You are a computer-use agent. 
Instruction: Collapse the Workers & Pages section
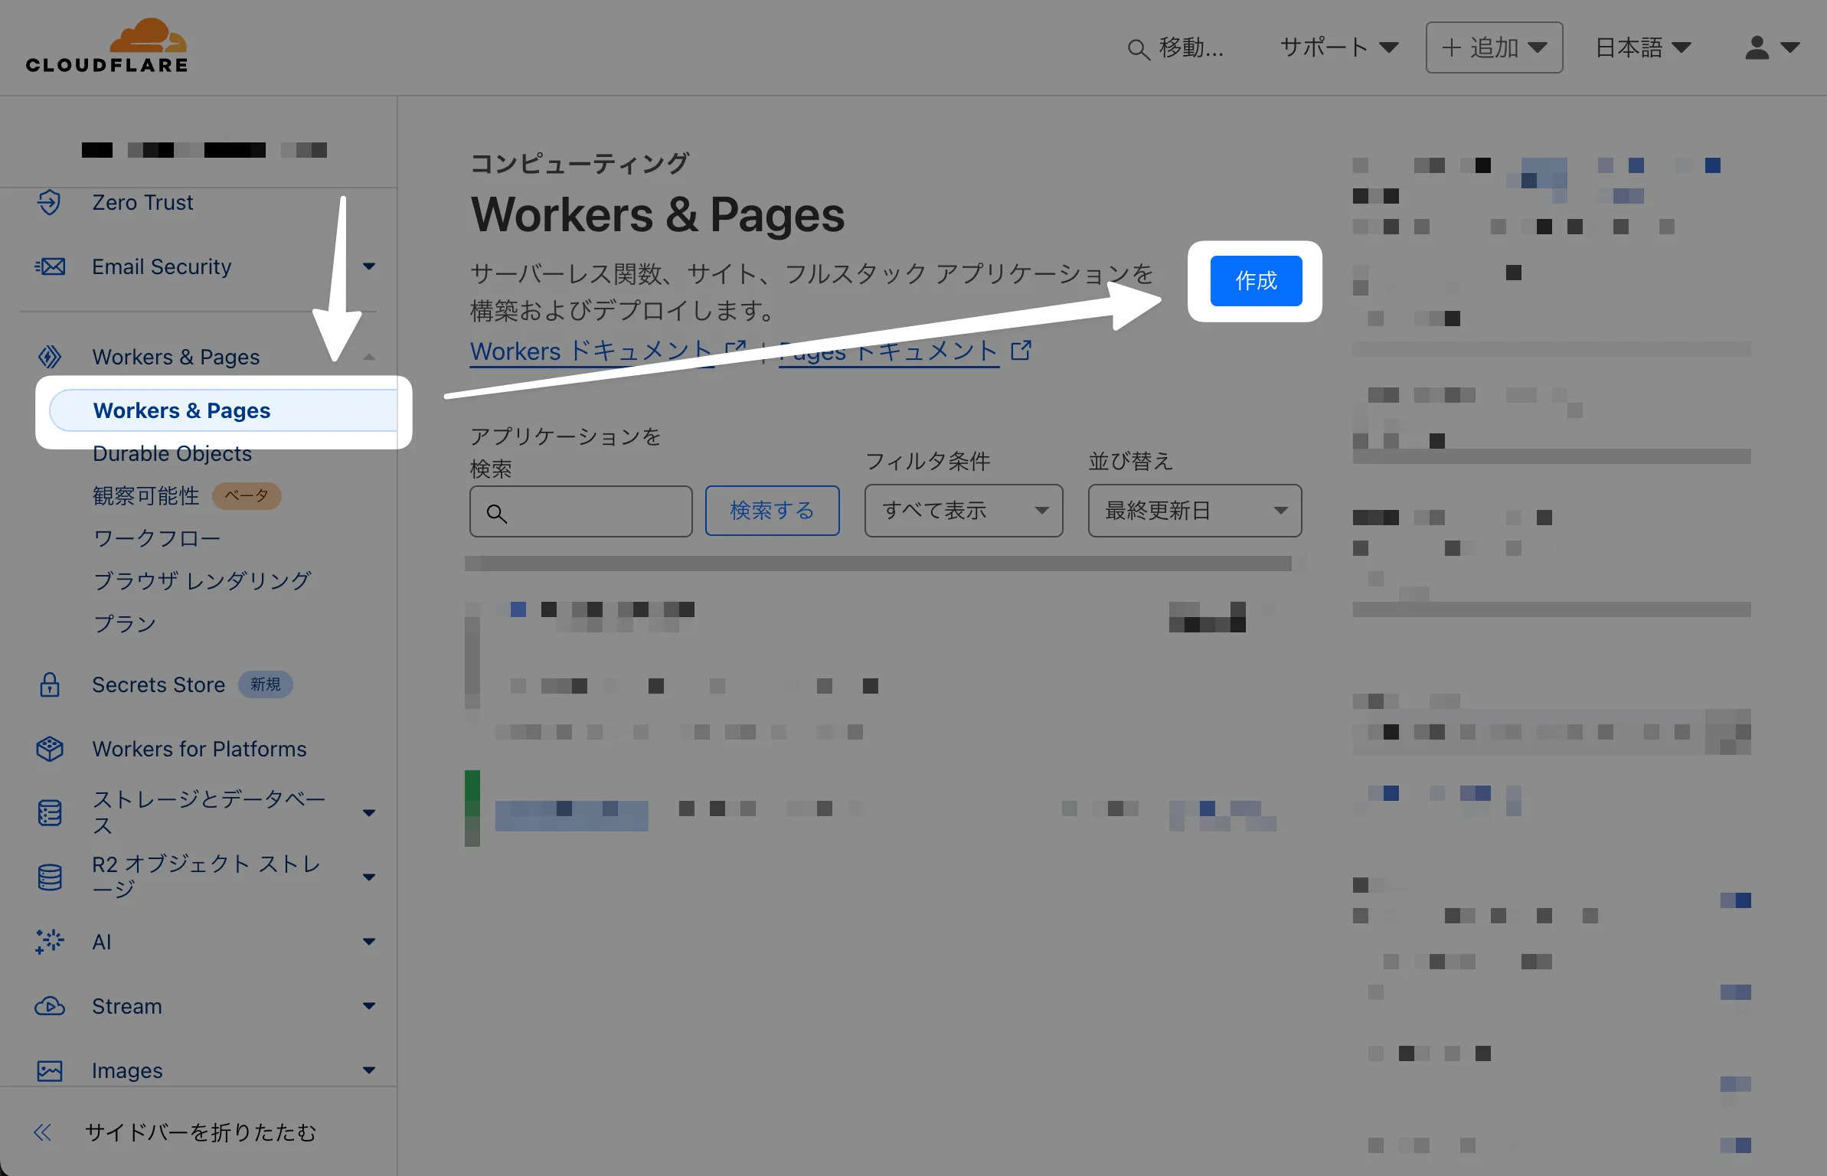click(369, 357)
